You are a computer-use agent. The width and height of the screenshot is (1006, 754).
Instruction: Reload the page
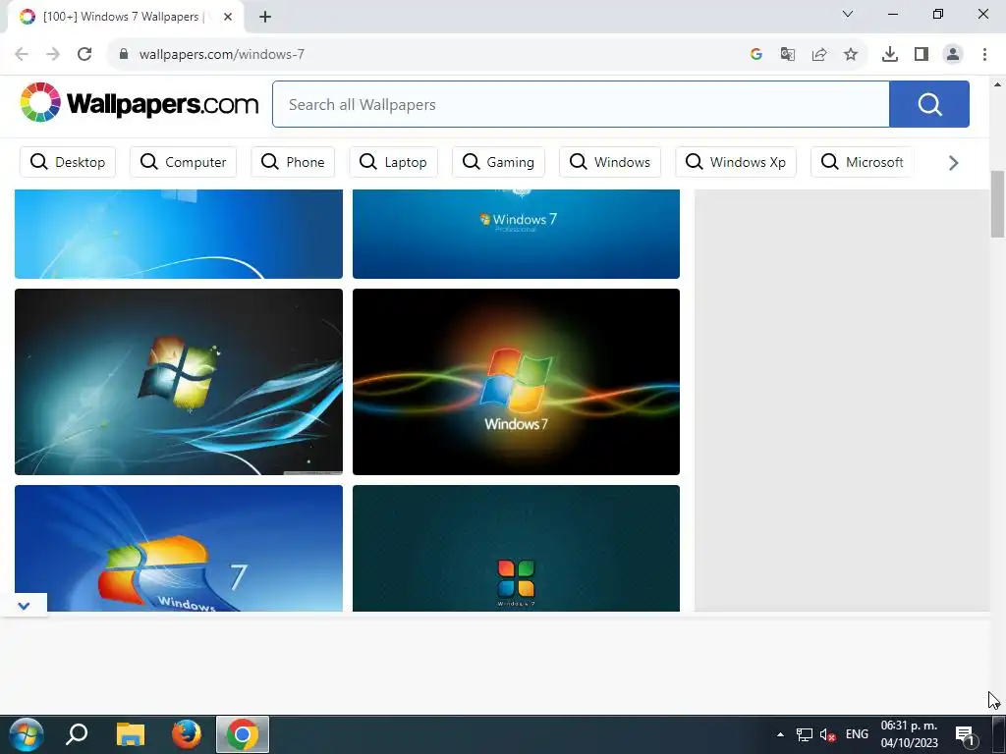coord(84,54)
